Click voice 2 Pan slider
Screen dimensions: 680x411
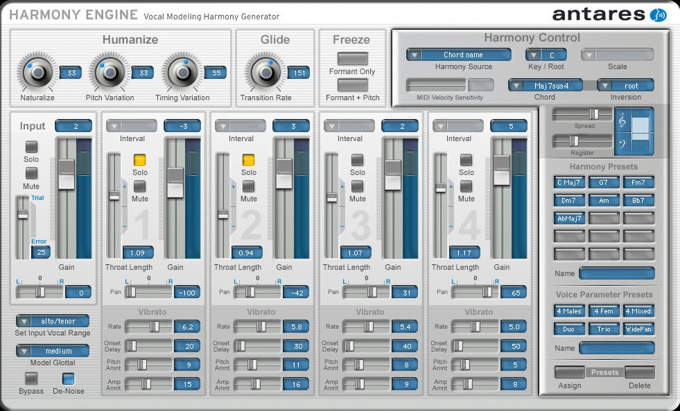pyautogui.click(x=258, y=292)
